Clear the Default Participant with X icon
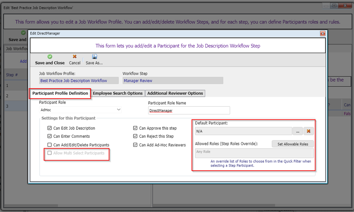This screenshot has height=212, width=354. click(308, 131)
